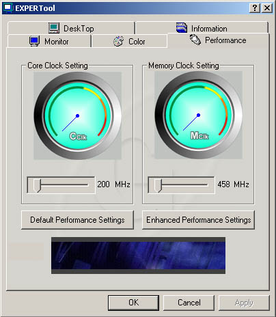Dismiss dialog with Cancel button

pyautogui.click(x=189, y=303)
